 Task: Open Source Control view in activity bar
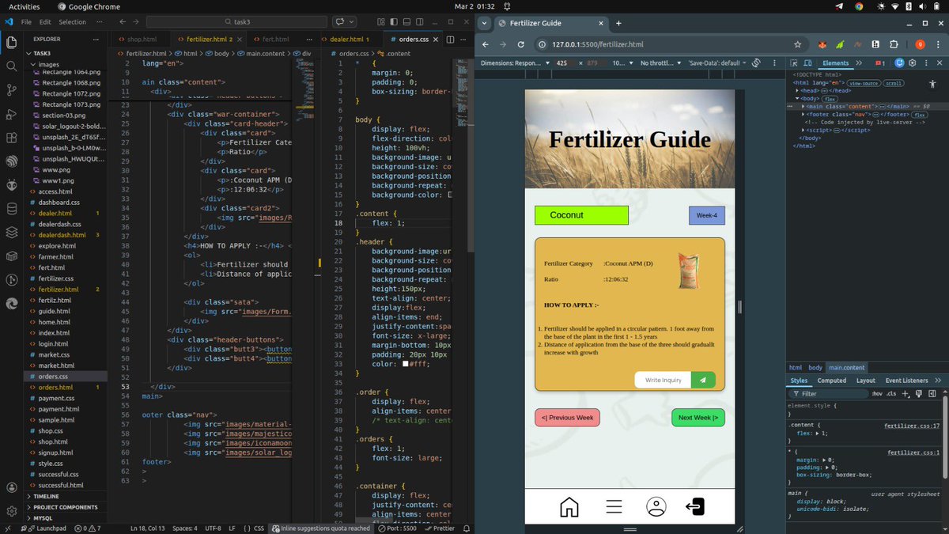(11, 90)
